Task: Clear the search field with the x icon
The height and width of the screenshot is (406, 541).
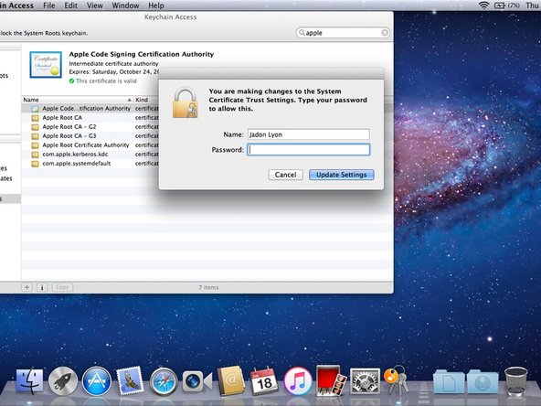Action: point(385,32)
